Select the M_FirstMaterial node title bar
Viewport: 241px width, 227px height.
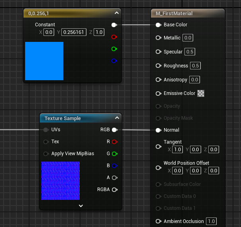pos(188,14)
